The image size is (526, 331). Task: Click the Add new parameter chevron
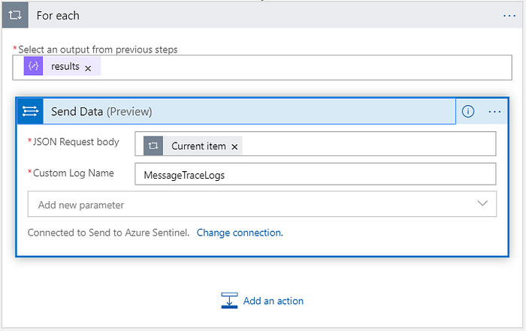click(482, 203)
